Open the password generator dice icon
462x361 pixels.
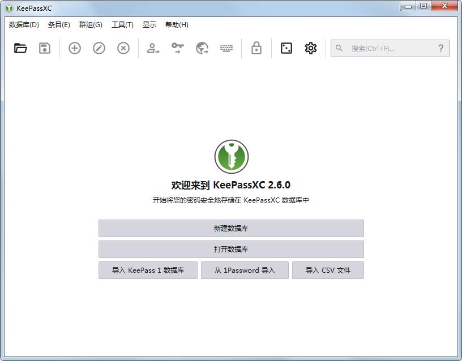285,48
